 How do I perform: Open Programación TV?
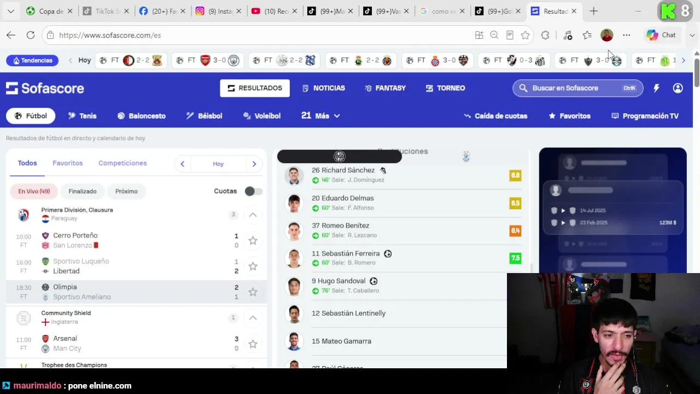pyautogui.click(x=645, y=116)
